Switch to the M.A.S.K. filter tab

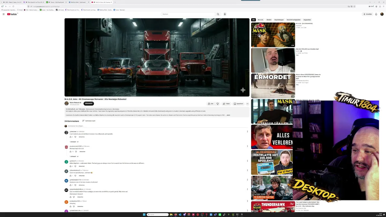pyautogui.click(x=261, y=20)
